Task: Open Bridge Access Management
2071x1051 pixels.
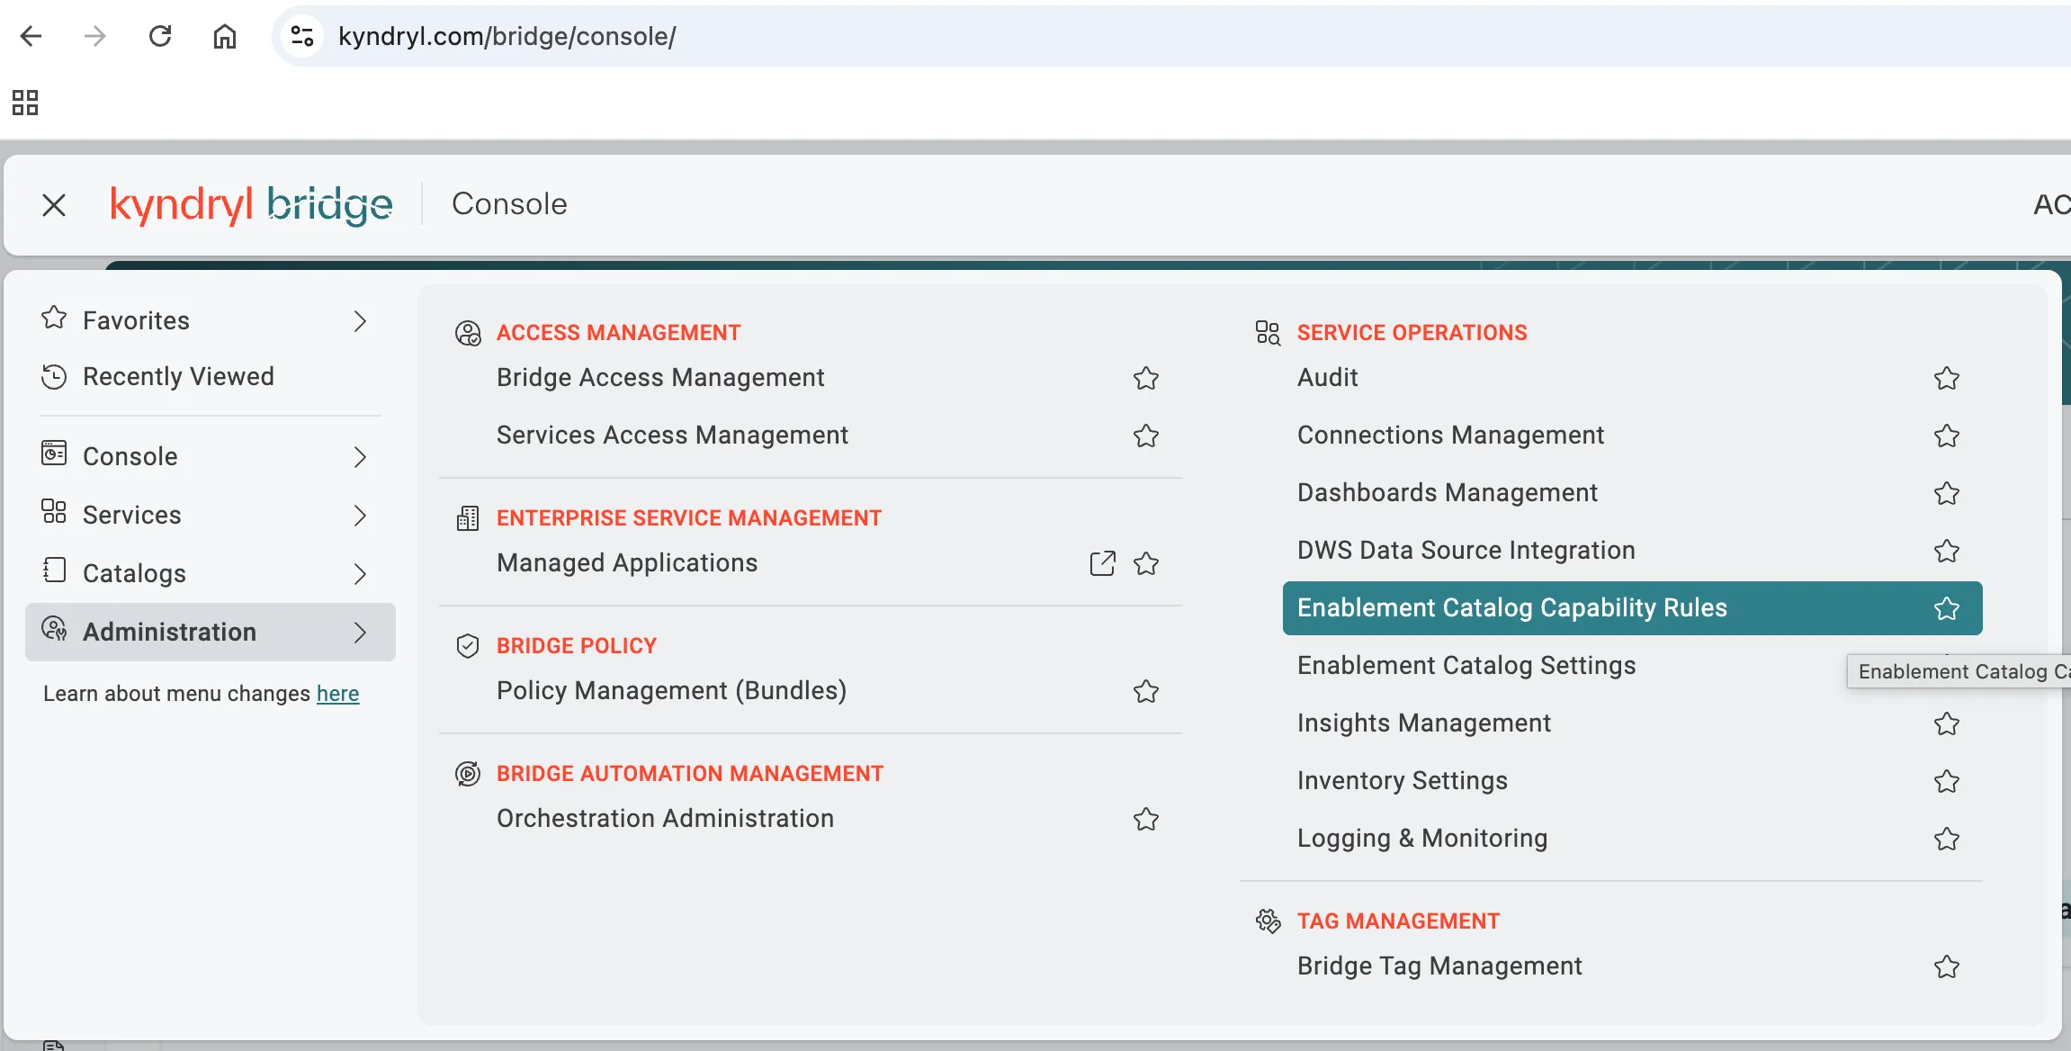Action: pos(660,378)
